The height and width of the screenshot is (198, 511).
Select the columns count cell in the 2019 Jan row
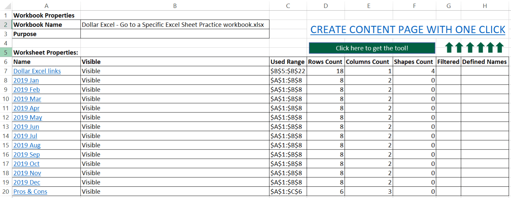point(369,80)
